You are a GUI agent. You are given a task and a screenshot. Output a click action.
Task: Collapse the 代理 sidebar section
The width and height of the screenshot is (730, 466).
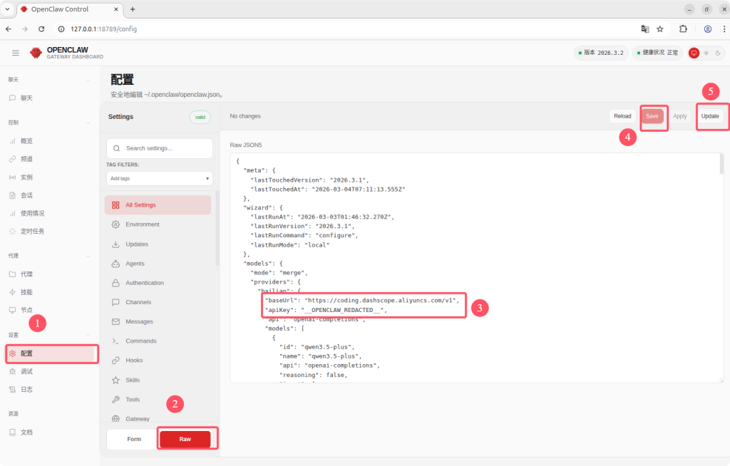pos(88,255)
